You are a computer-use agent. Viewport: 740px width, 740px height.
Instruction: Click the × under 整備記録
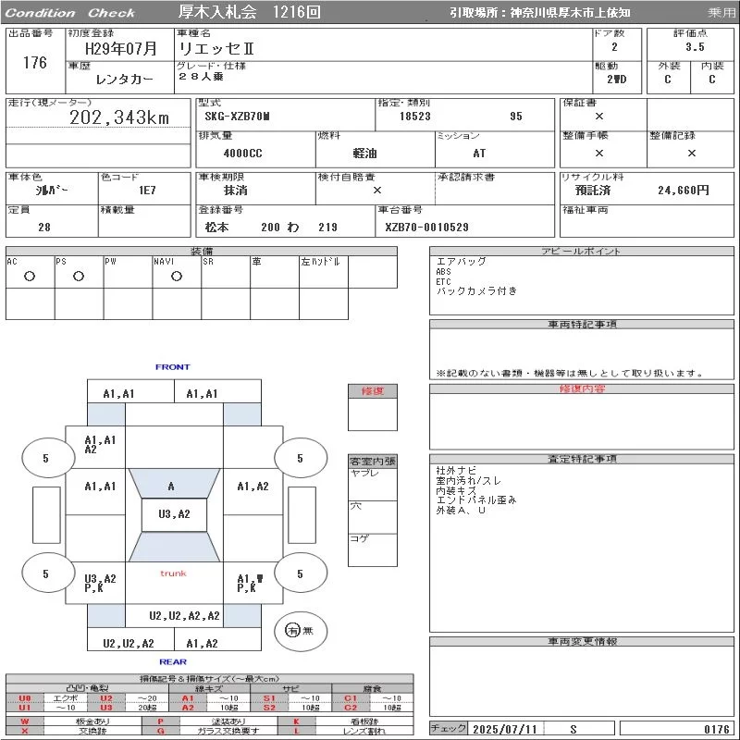pyautogui.click(x=691, y=153)
